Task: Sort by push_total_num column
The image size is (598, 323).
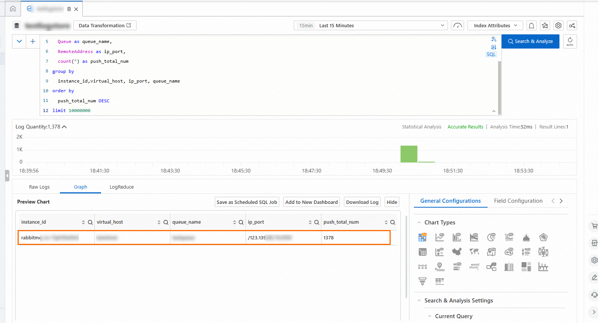Action: click(x=386, y=222)
